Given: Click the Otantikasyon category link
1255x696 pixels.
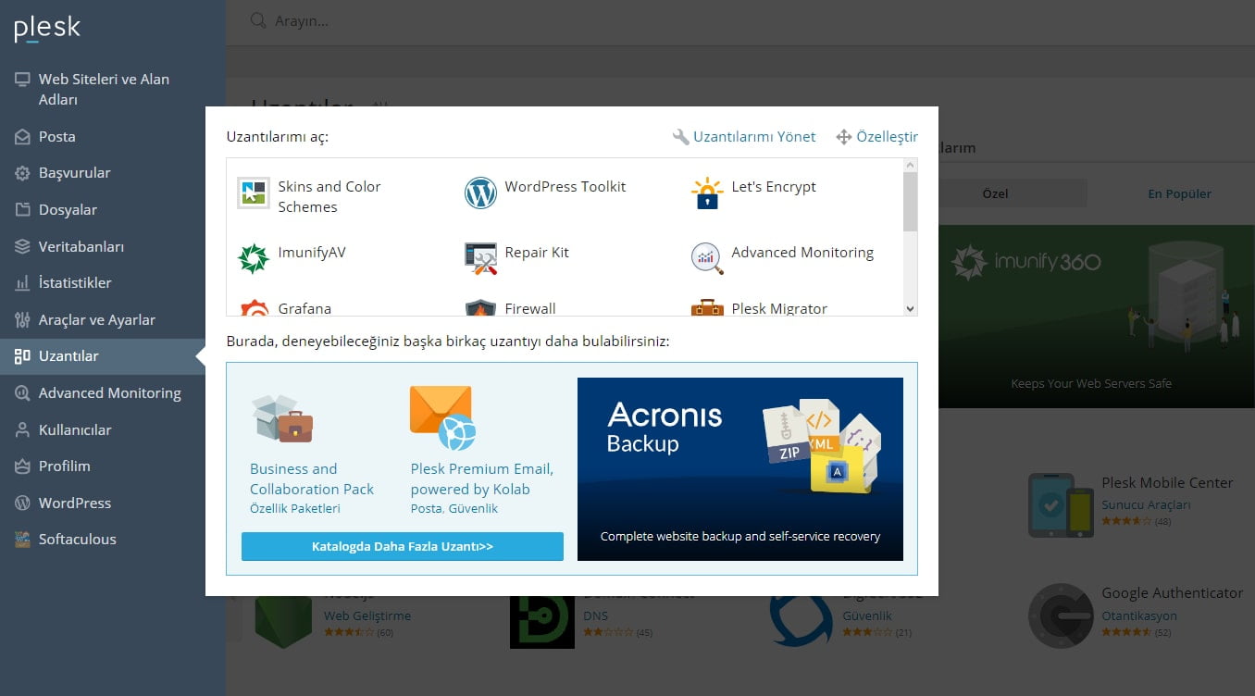Looking at the screenshot, I should (1139, 616).
